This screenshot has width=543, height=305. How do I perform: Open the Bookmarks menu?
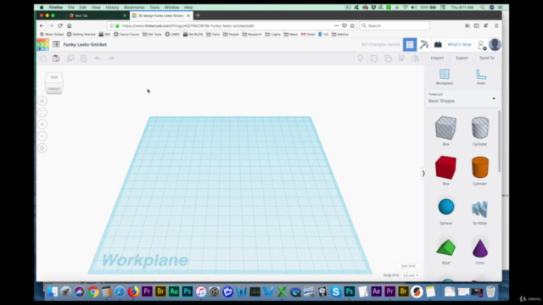tap(134, 8)
